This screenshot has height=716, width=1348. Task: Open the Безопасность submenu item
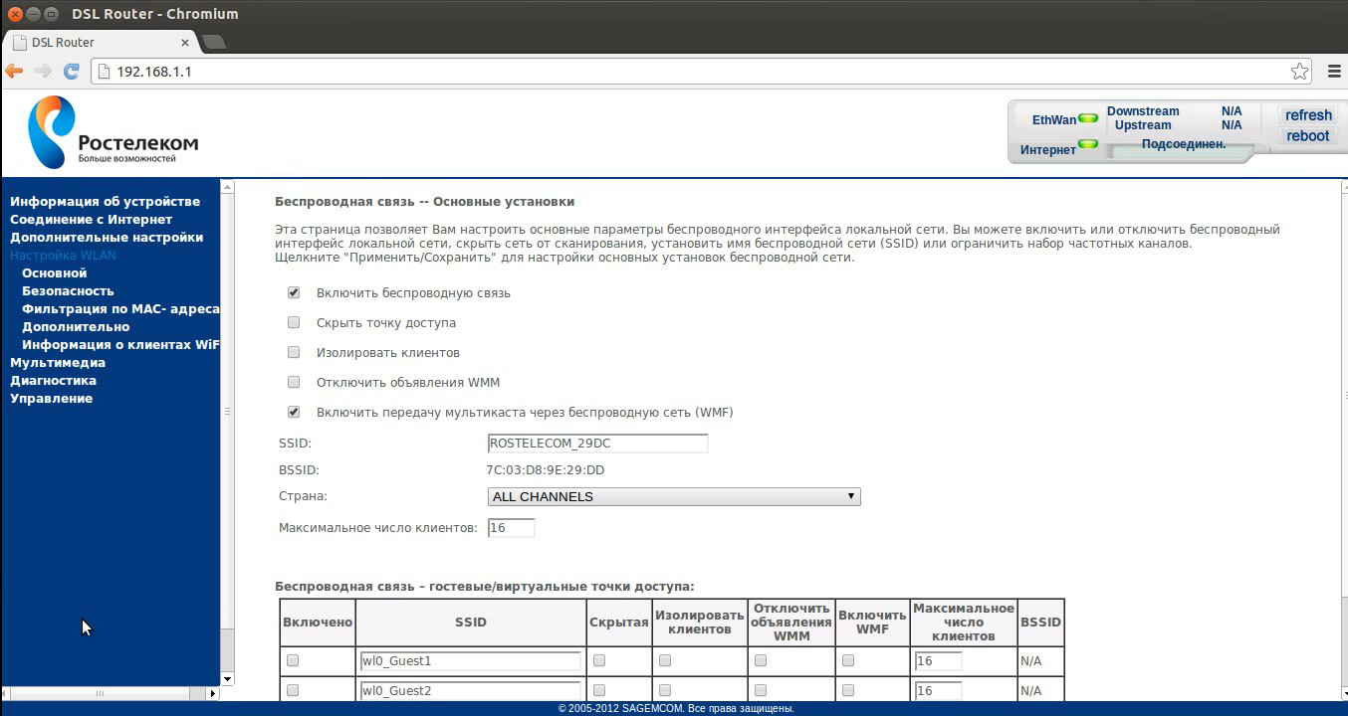(68, 290)
